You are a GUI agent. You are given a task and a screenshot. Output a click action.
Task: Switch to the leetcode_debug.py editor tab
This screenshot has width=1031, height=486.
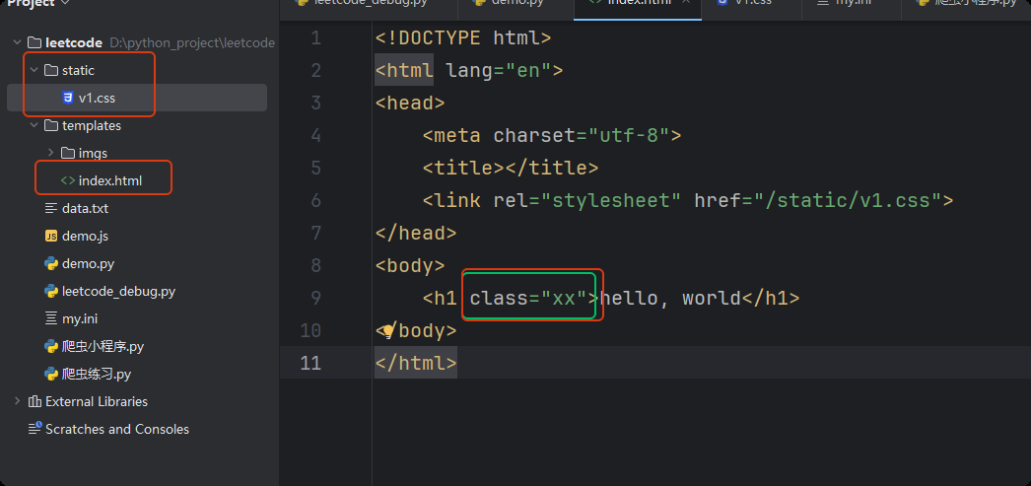369,3
